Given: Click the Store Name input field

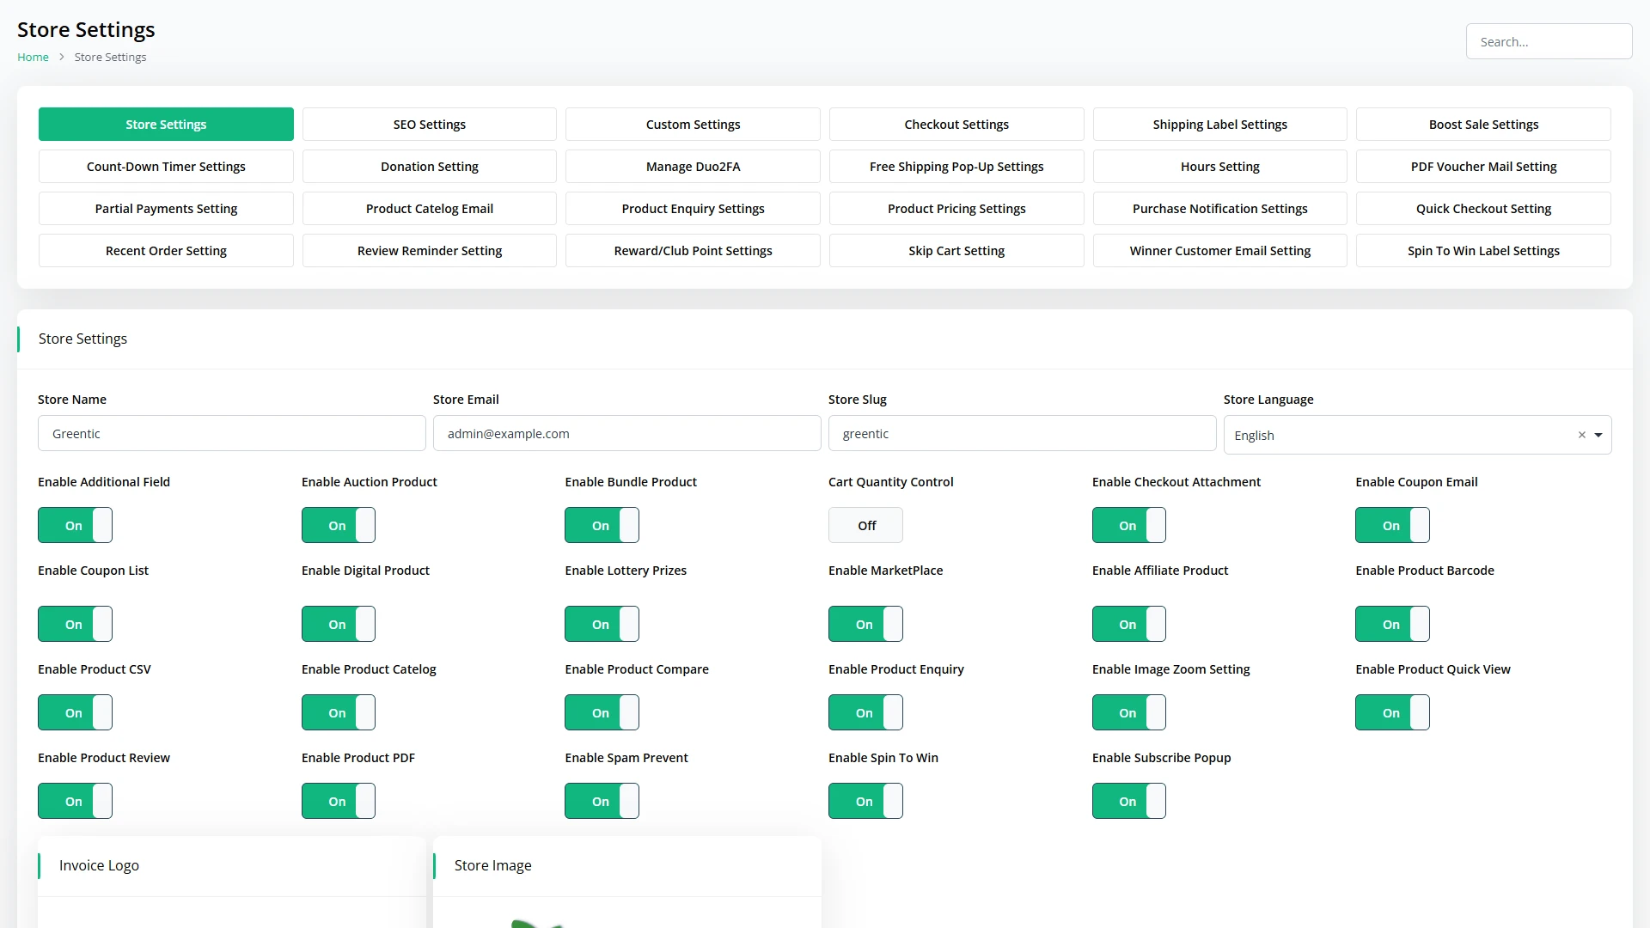Looking at the screenshot, I should 232,433.
